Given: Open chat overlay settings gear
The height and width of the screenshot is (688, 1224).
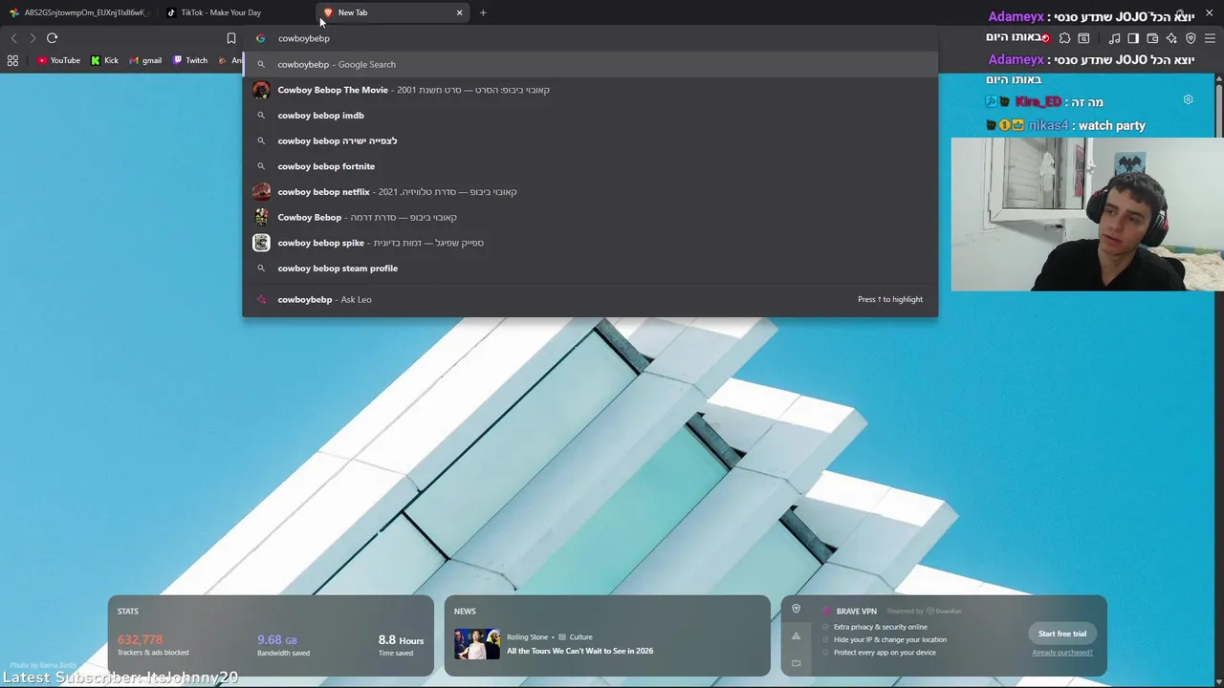Looking at the screenshot, I should 1188,99.
